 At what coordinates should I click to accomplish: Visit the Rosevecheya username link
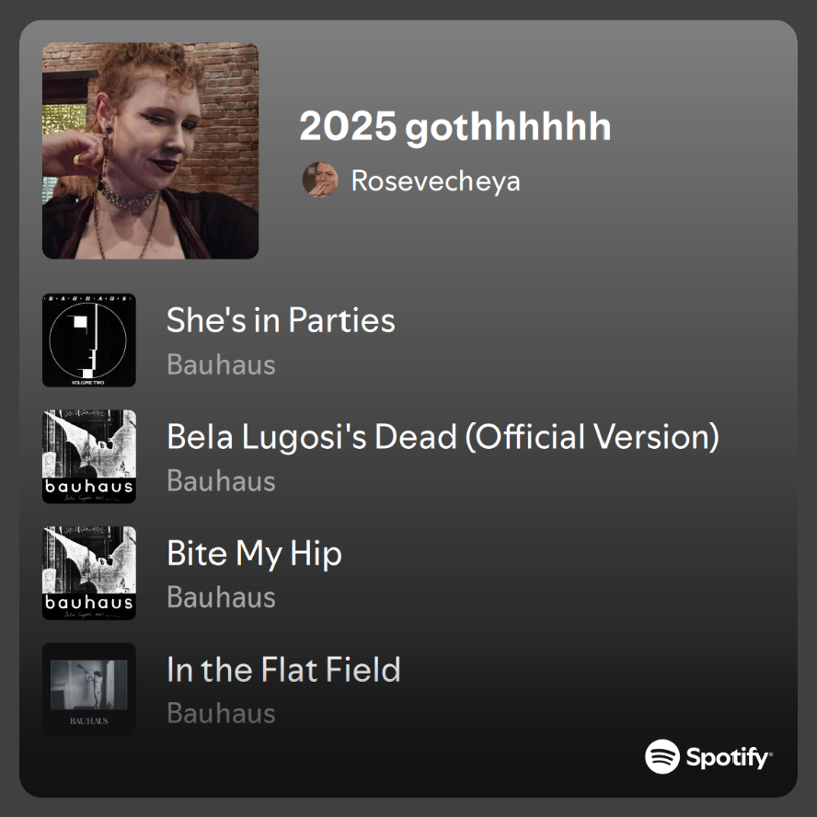click(x=435, y=180)
